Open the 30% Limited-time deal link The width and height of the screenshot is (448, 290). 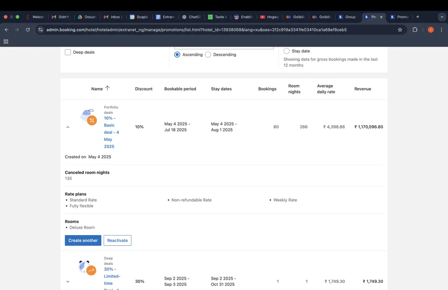point(112,279)
